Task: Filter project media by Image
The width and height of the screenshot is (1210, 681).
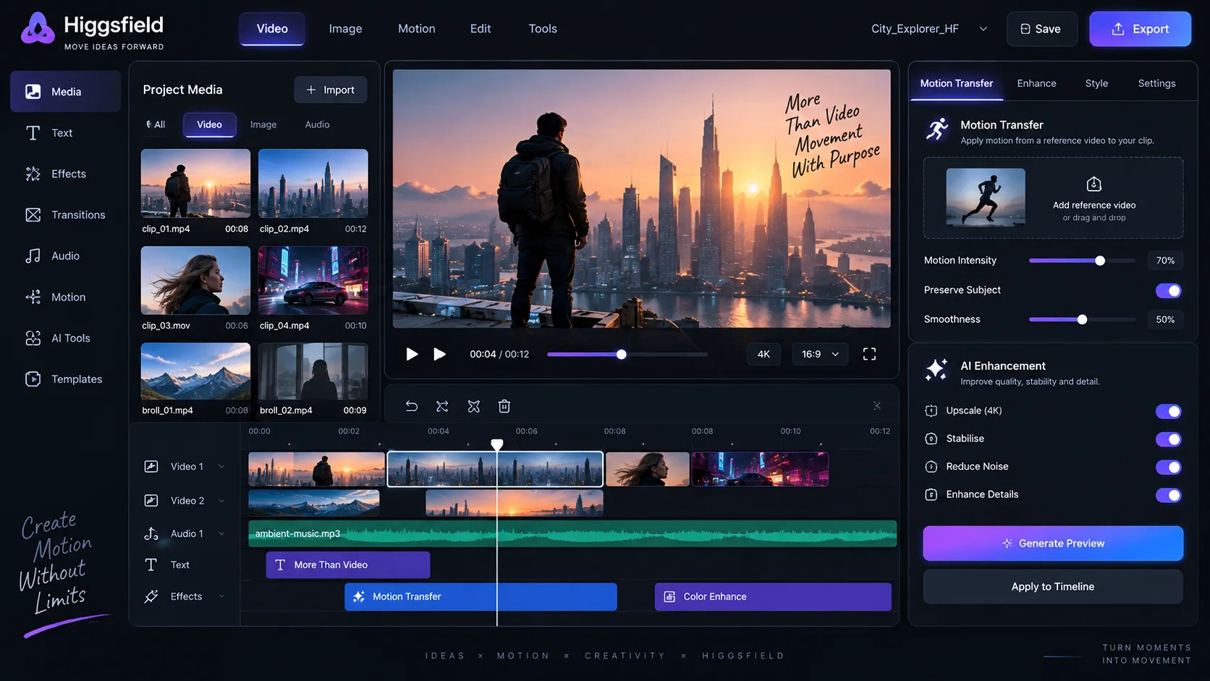Action: pos(263,124)
